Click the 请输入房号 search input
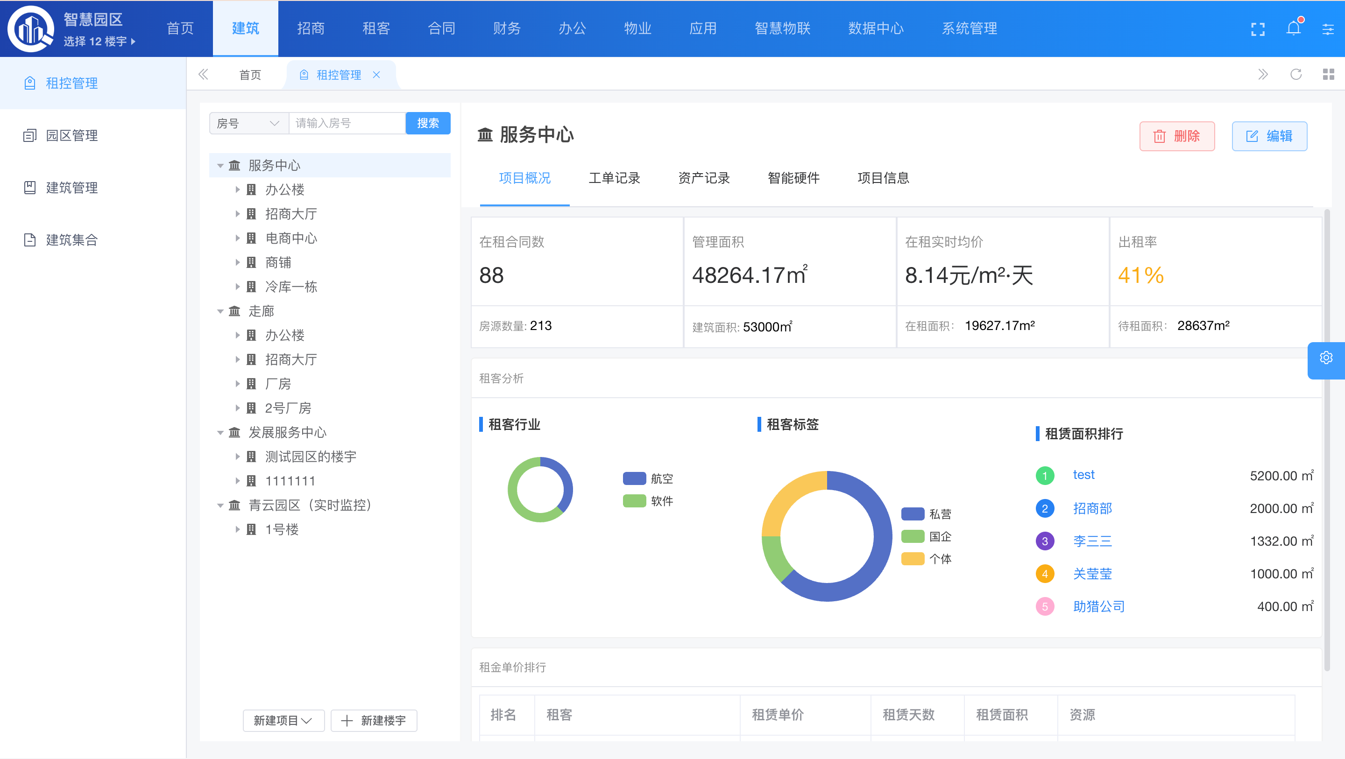Screen dimensions: 1345x759 tap(347, 124)
